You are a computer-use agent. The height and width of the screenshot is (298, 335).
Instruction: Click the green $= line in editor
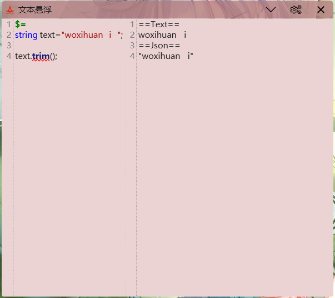(x=21, y=24)
